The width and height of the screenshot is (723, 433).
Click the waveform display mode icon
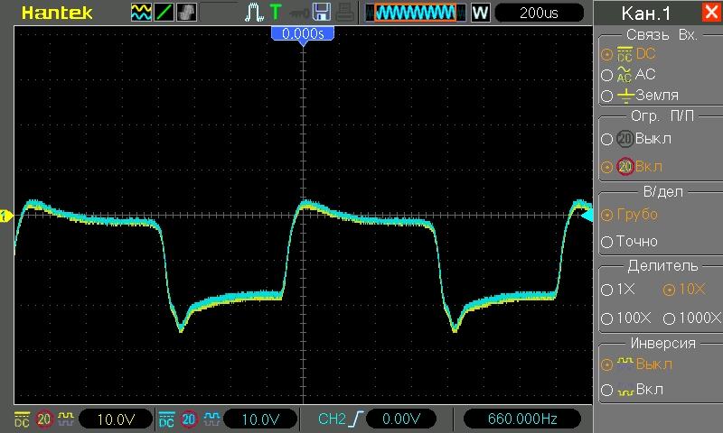[x=142, y=12]
